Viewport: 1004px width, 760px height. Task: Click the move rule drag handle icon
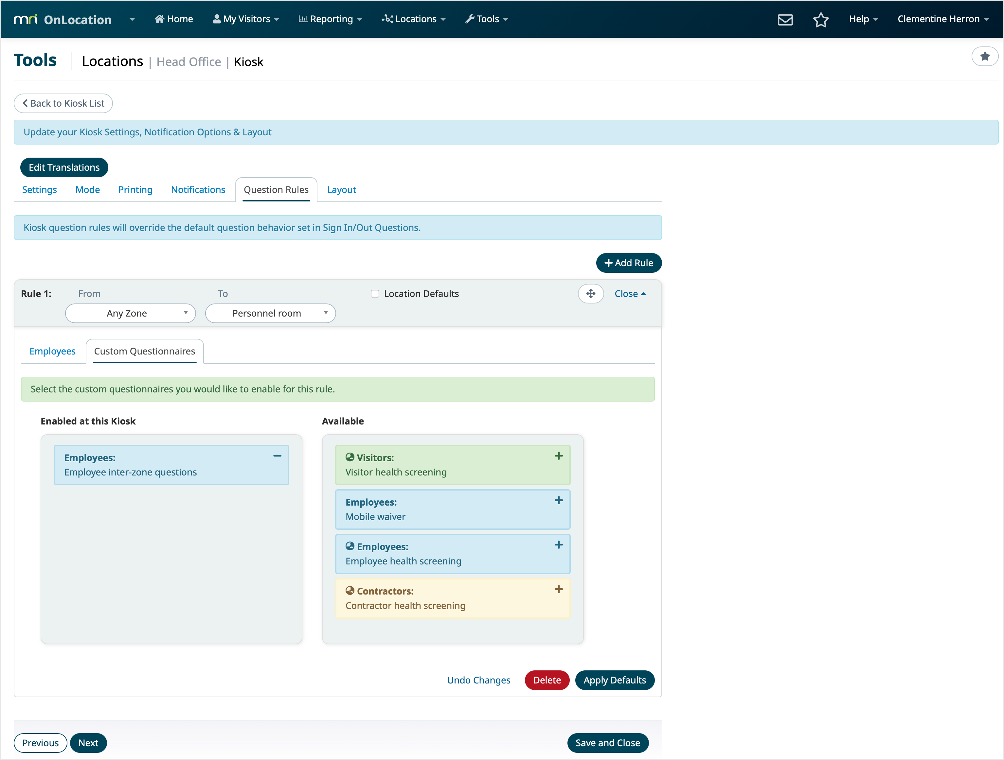(590, 293)
